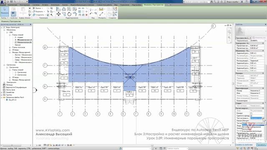The width and height of the screenshot is (267, 150).
Task: Select the Modify arrow tool in the ribbon
Action: pos(5,11)
